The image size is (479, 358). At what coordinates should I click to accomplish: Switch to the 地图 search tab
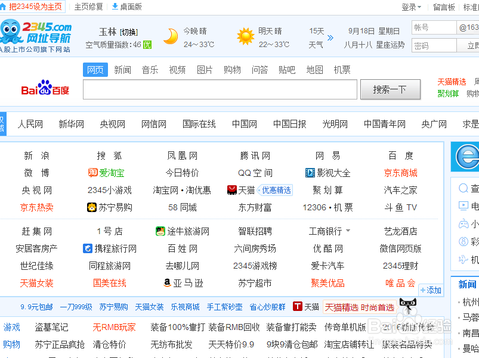click(314, 70)
